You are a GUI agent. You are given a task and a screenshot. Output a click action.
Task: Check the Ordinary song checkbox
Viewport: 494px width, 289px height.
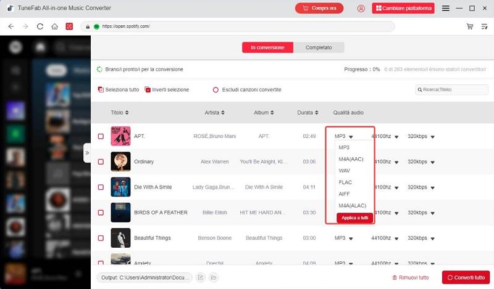click(x=101, y=162)
